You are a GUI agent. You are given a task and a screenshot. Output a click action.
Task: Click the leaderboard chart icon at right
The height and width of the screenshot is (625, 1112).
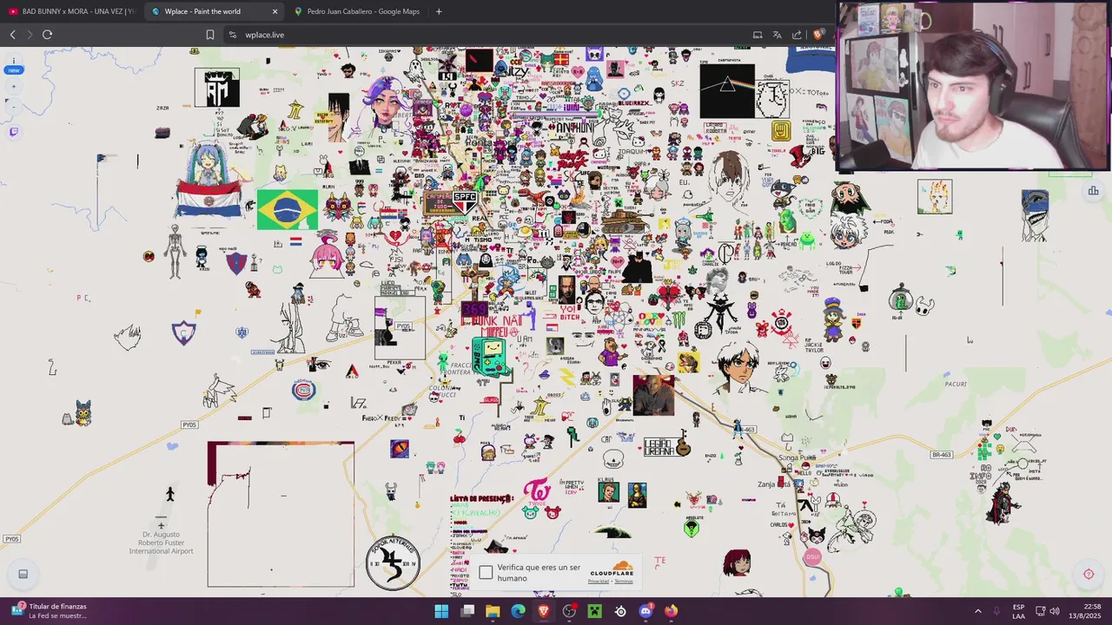1093,191
